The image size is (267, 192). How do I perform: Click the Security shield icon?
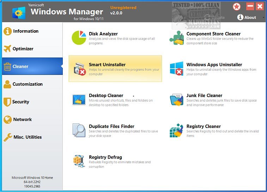pos(7,102)
